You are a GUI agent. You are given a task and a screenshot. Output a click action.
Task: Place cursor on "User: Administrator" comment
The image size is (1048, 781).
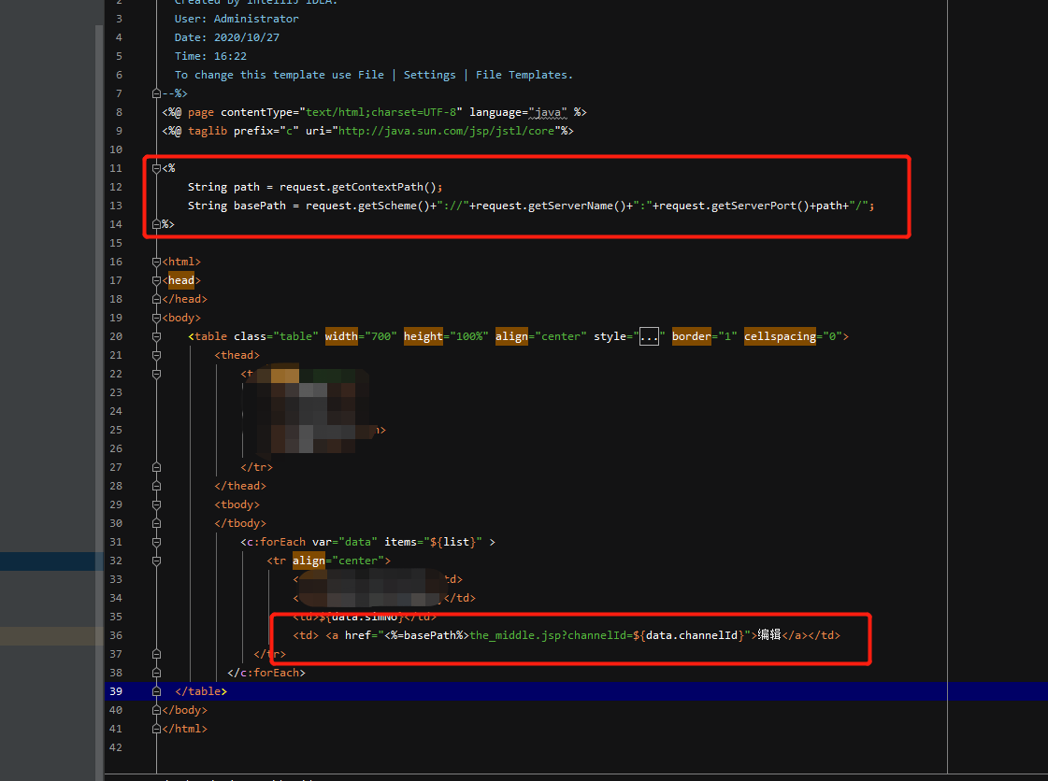point(237,19)
